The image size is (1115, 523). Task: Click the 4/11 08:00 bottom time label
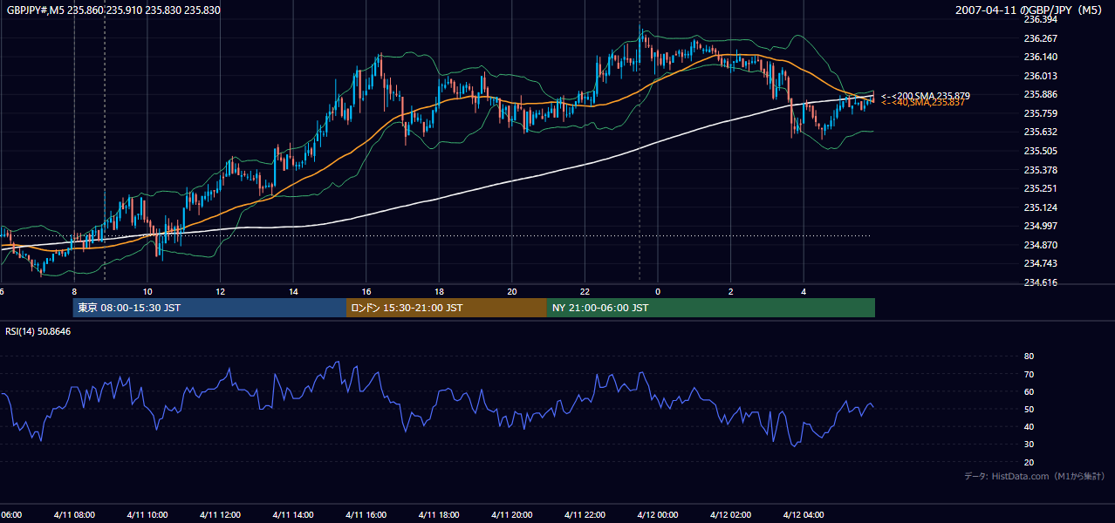[x=74, y=515]
